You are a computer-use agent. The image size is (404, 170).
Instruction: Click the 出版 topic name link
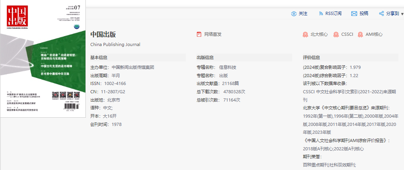[223, 76]
